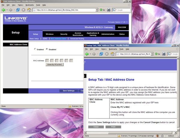Click Clone My PC's MAC button
Viewport: 180px width, 138px height.
click(x=55, y=65)
